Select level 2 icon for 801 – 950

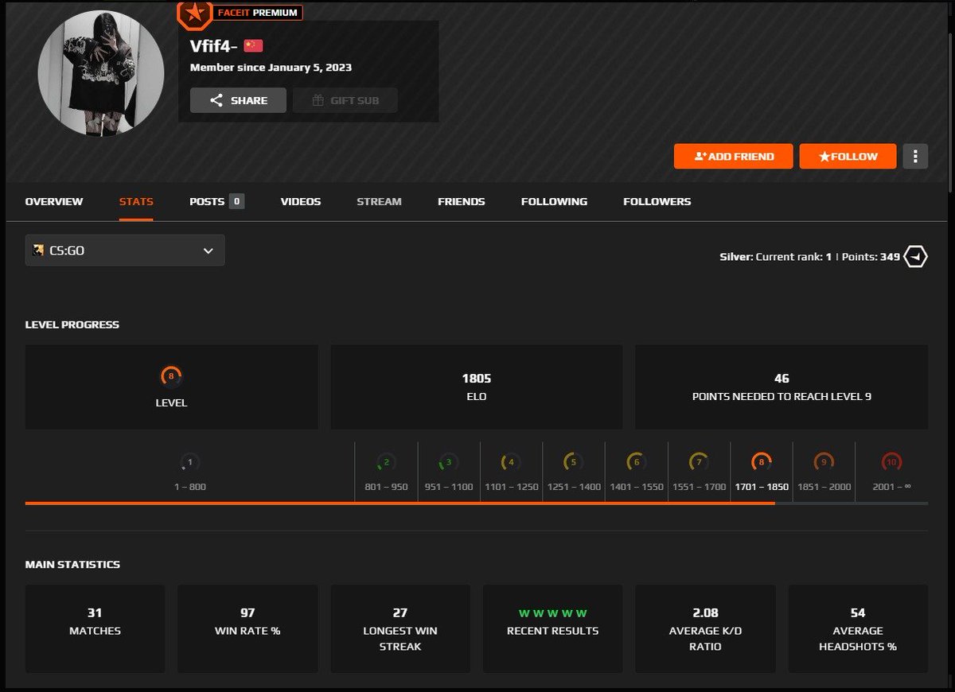coord(386,461)
